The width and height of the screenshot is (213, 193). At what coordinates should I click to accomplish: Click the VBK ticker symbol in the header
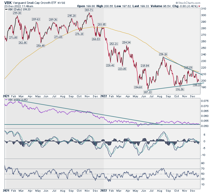click(8, 2)
